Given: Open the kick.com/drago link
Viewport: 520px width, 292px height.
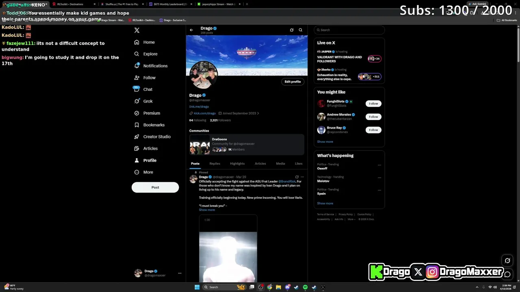Looking at the screenshot, I should point(204,114).
